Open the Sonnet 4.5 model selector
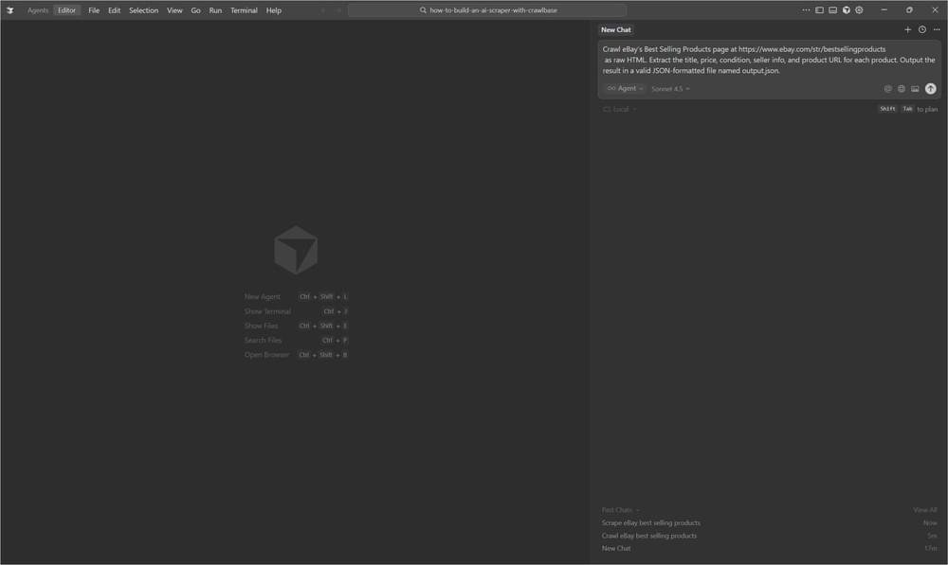The image size is (948, 565). tap(667, 88)
